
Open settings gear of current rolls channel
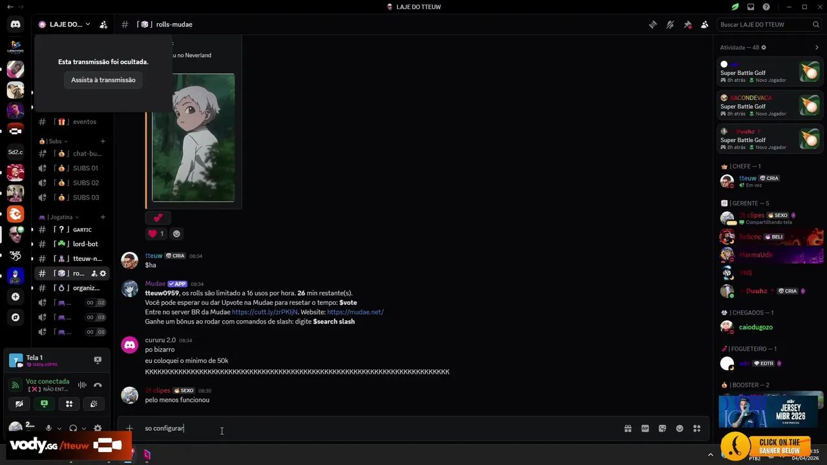103,274
